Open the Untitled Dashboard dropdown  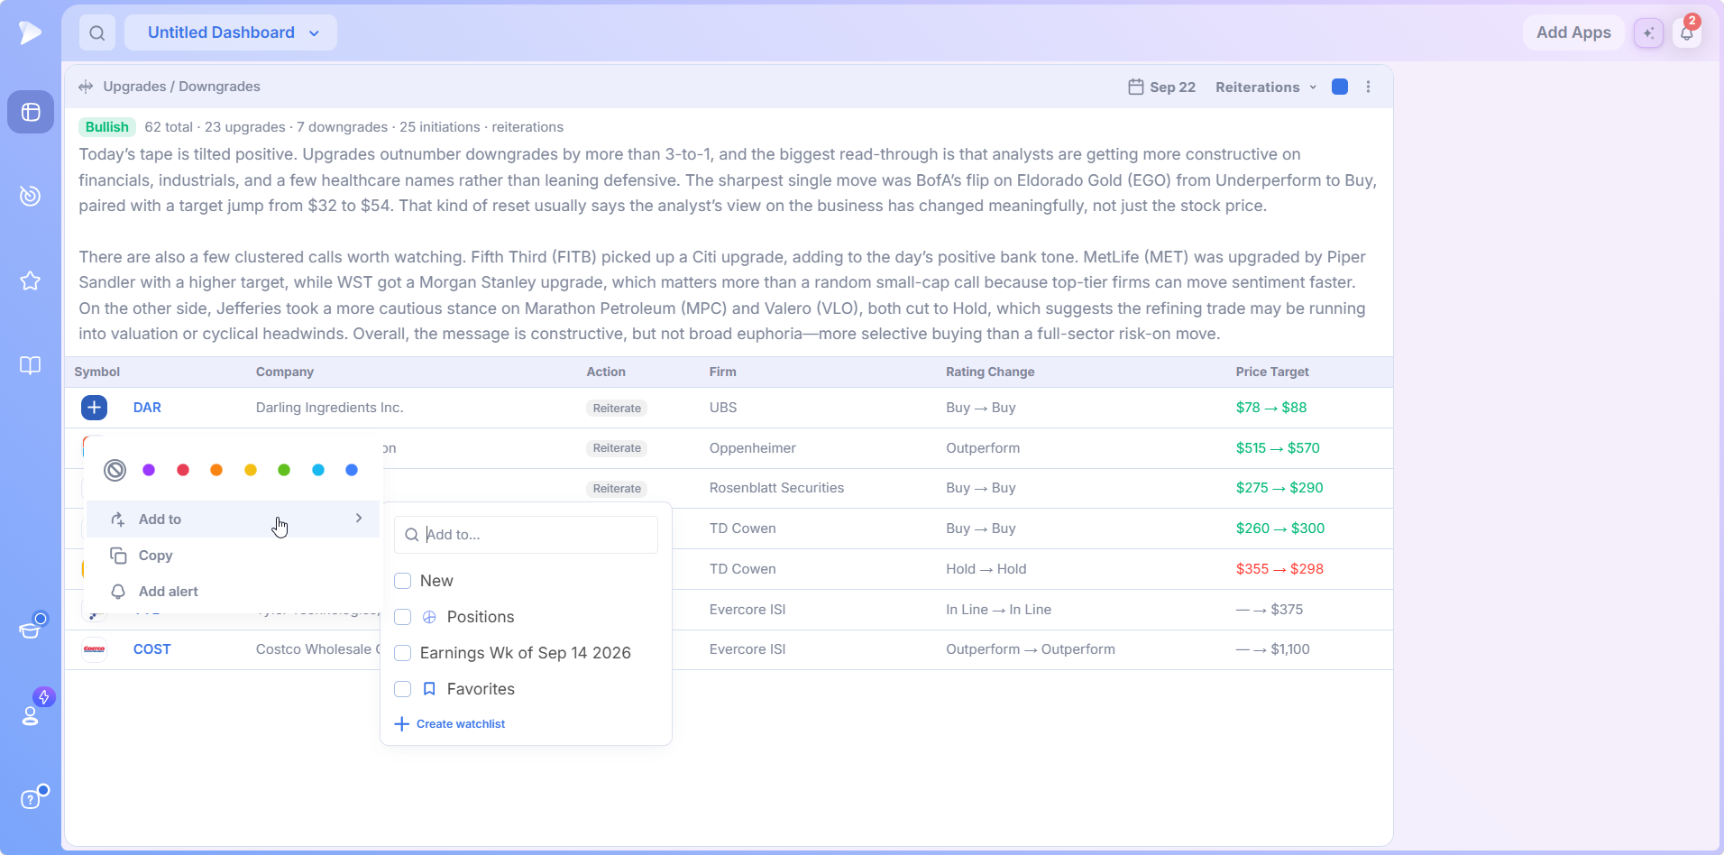pos(231,32)
